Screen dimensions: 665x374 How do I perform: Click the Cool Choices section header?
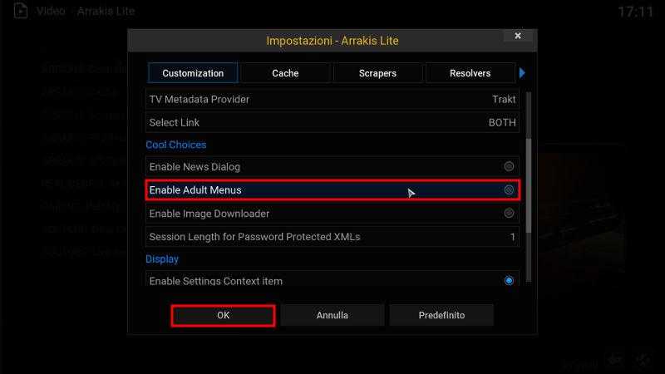(x=176, y=145)
